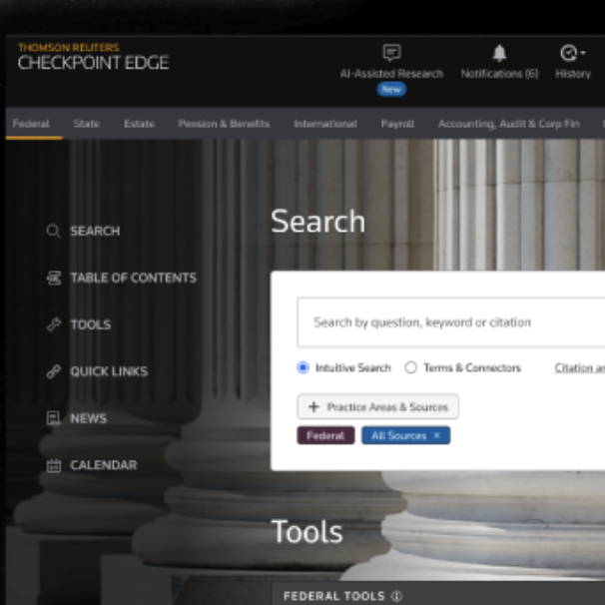Click the News icon in sidebar
Viewport: 605px width, 605px height.
(54, 418)
